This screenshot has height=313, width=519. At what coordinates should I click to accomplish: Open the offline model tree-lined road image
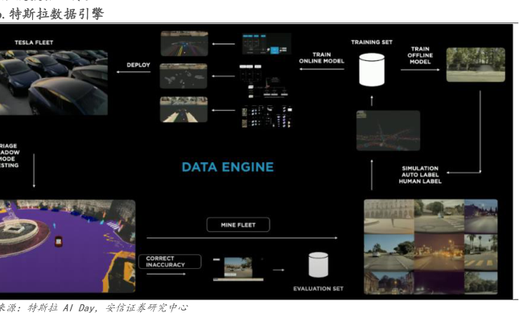[x=476, y=65]
